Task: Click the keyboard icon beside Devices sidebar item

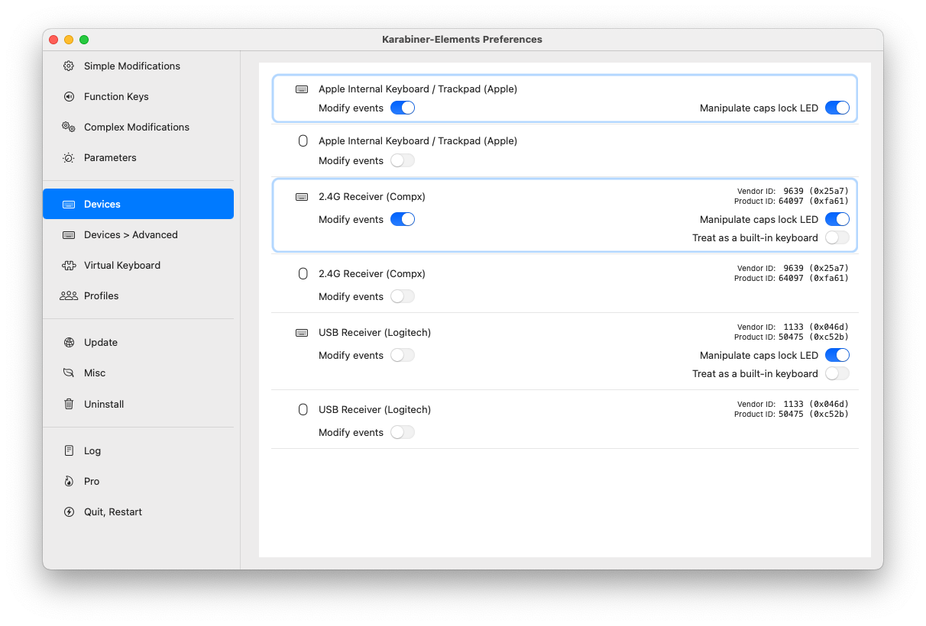Action: (x=69, y=204)
